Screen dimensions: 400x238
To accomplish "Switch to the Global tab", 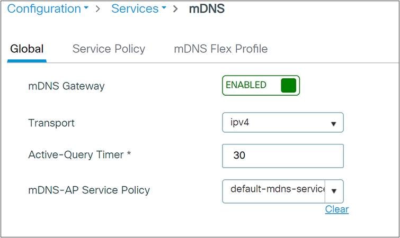I will (x=27, y=49).
